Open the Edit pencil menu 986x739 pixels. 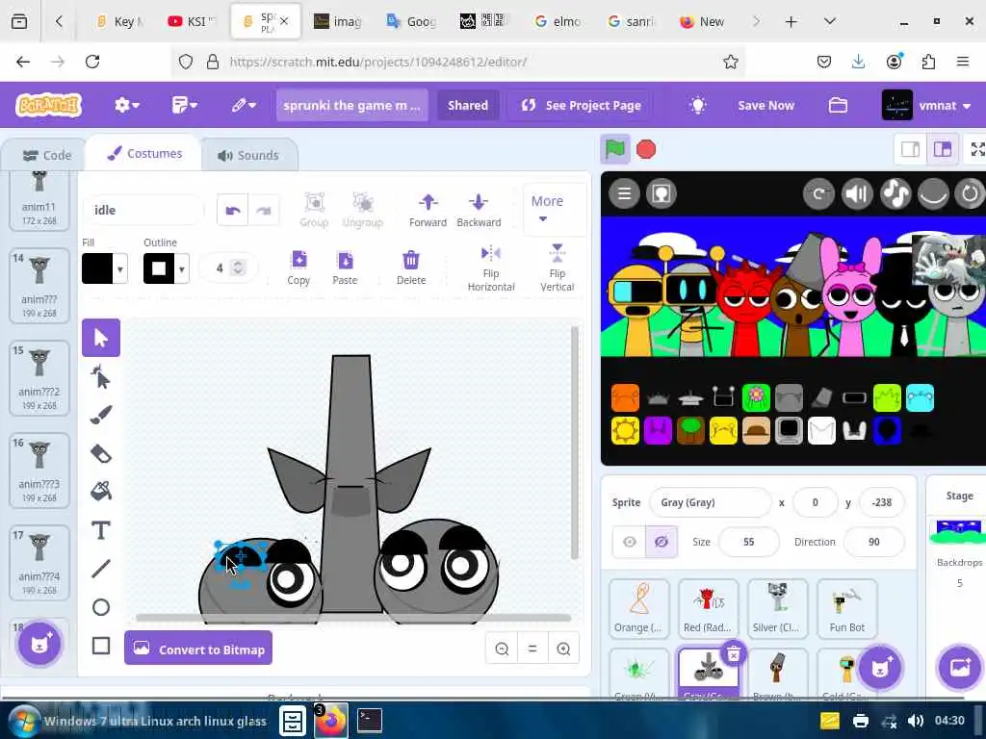pyautogui.click(x=244, y=105)
